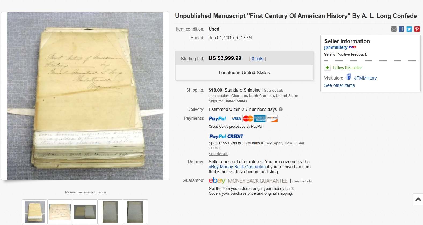This screenshot has height=225, width=423.
Task: Share this listing on Facebook
Action: 402,29
